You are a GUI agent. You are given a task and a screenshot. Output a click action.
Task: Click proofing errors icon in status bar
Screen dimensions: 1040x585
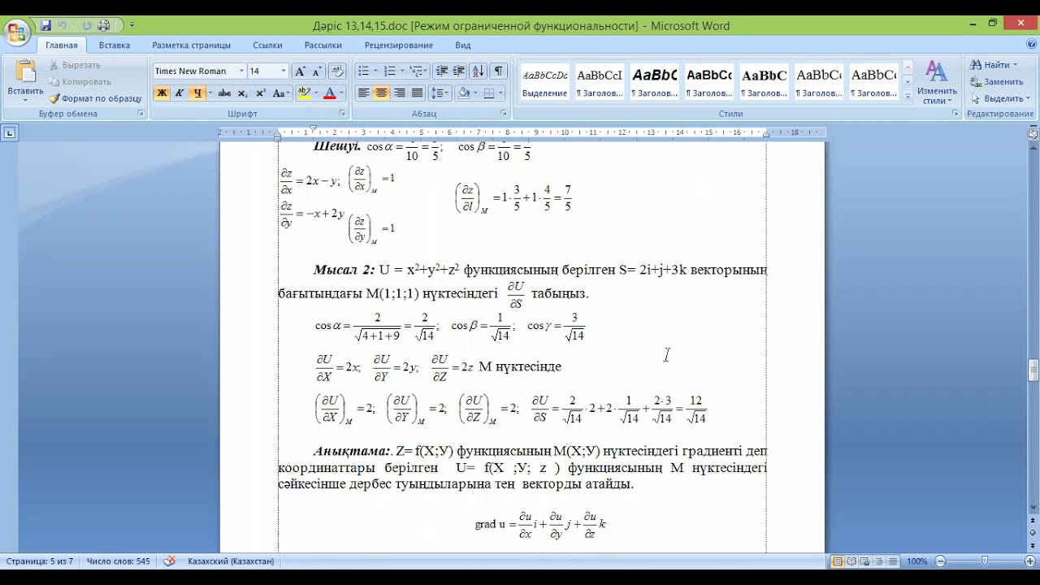170,561
